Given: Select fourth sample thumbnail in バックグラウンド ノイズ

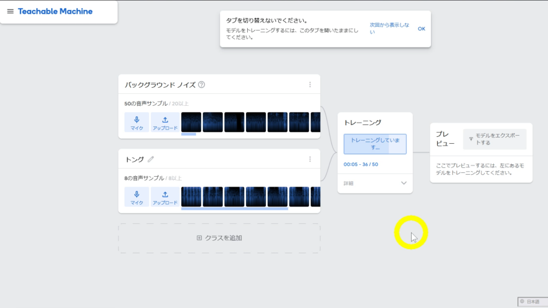Looking at the screenshot, I should tap(256, 122).
